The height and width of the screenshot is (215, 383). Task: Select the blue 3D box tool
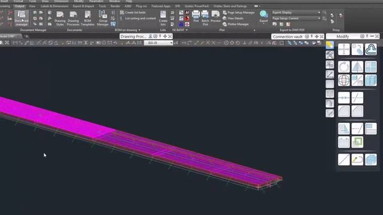tap(371, 159)
